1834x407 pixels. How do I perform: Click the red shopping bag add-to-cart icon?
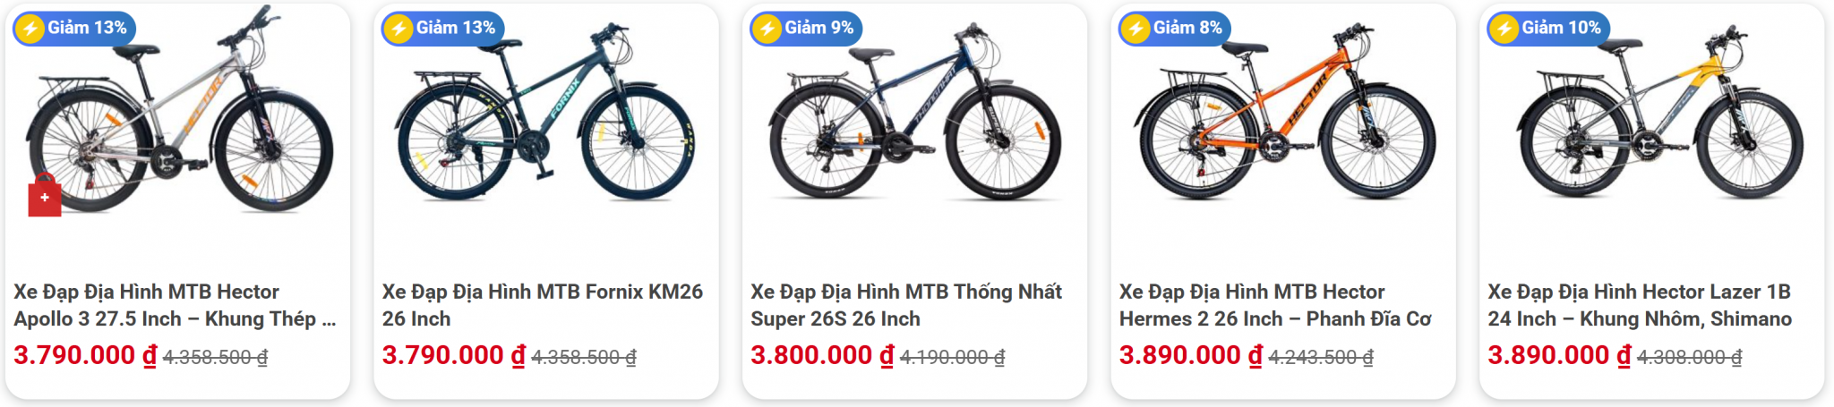(x=45, y=198)
